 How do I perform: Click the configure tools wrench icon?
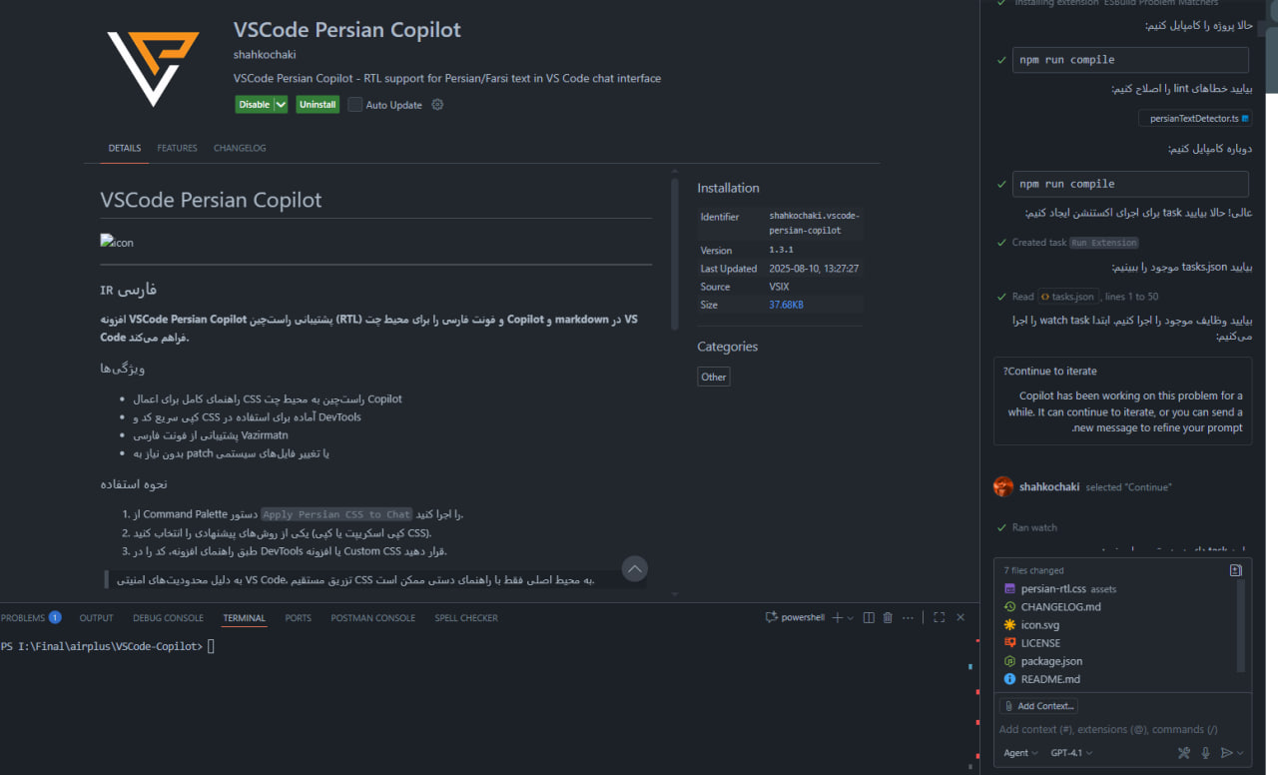pyautogui.click(x=1184, y=752)
